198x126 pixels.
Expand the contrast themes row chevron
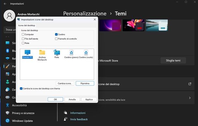click(x=190, y=98)
